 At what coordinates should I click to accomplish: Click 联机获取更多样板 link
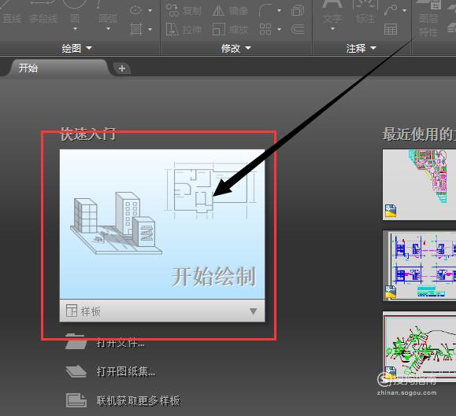(x=139, y=400)
